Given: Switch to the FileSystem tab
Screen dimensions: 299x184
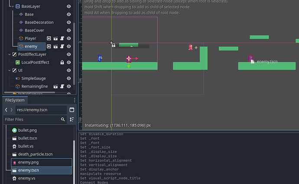Looking at the screenshot, I should 15,100.
